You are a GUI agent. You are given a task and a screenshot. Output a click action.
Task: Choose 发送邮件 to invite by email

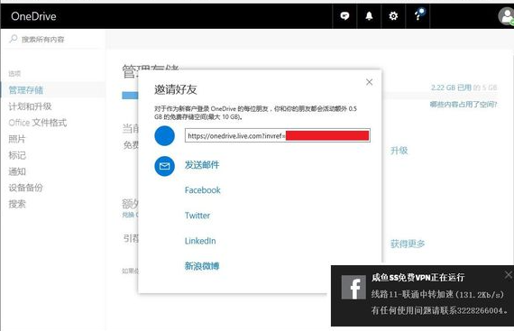[x=202, y=165]
